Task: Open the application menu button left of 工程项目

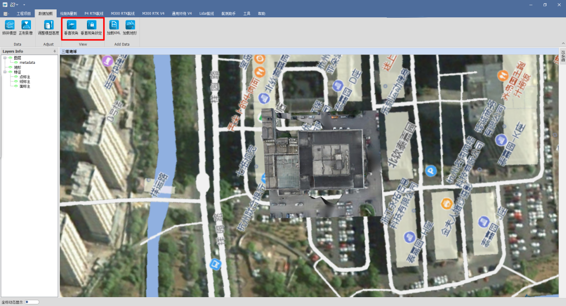Action: (x=6, y=14)
